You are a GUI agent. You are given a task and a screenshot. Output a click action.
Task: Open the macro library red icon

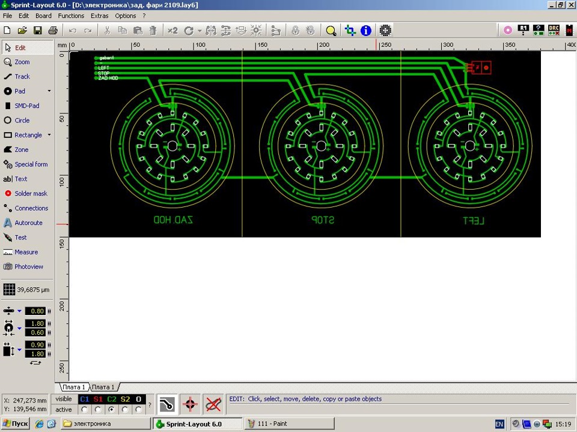tap(570, 30)
